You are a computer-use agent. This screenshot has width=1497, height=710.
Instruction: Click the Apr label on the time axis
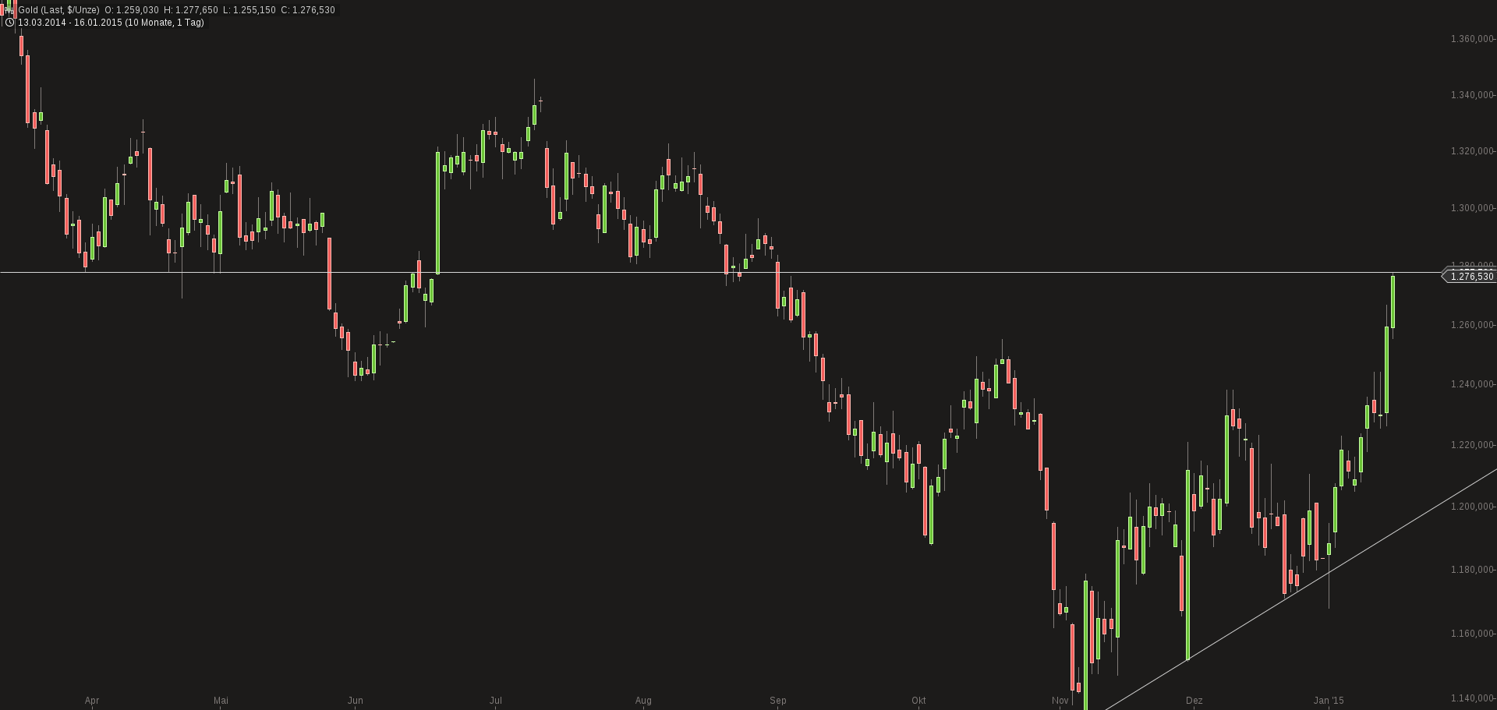[92, 701]
